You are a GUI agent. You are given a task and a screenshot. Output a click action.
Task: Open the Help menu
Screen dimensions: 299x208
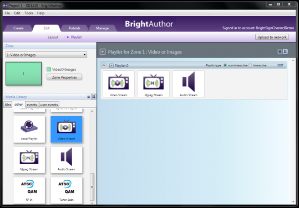[40, 13]
